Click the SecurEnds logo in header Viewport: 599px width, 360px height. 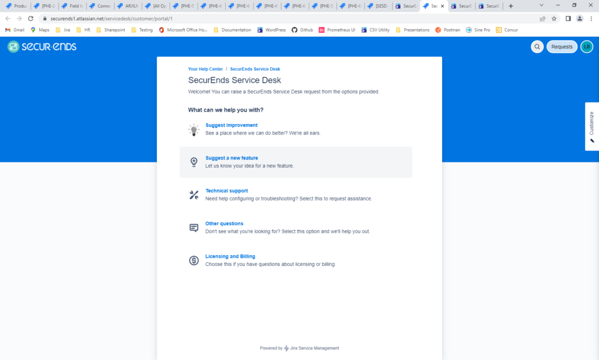point(42,47)
